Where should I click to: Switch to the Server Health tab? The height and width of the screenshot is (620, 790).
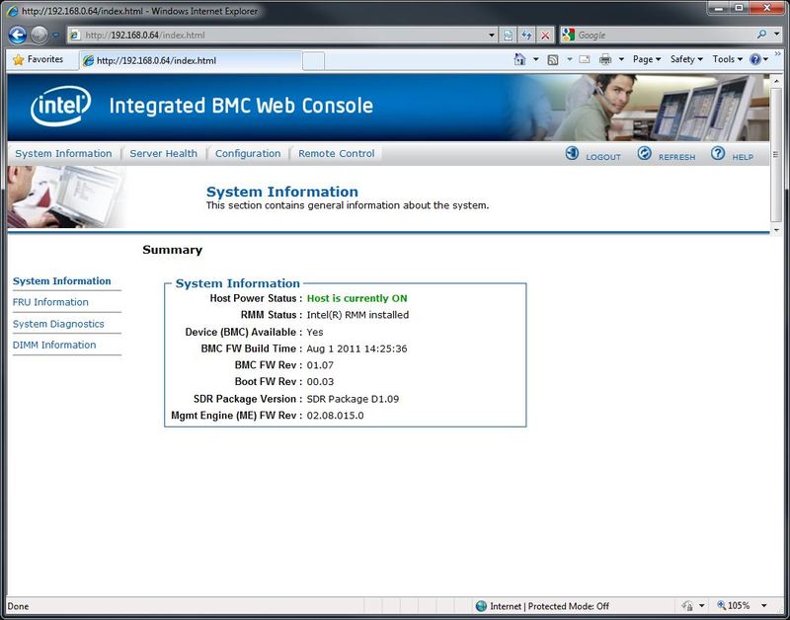tap(164, 154)
